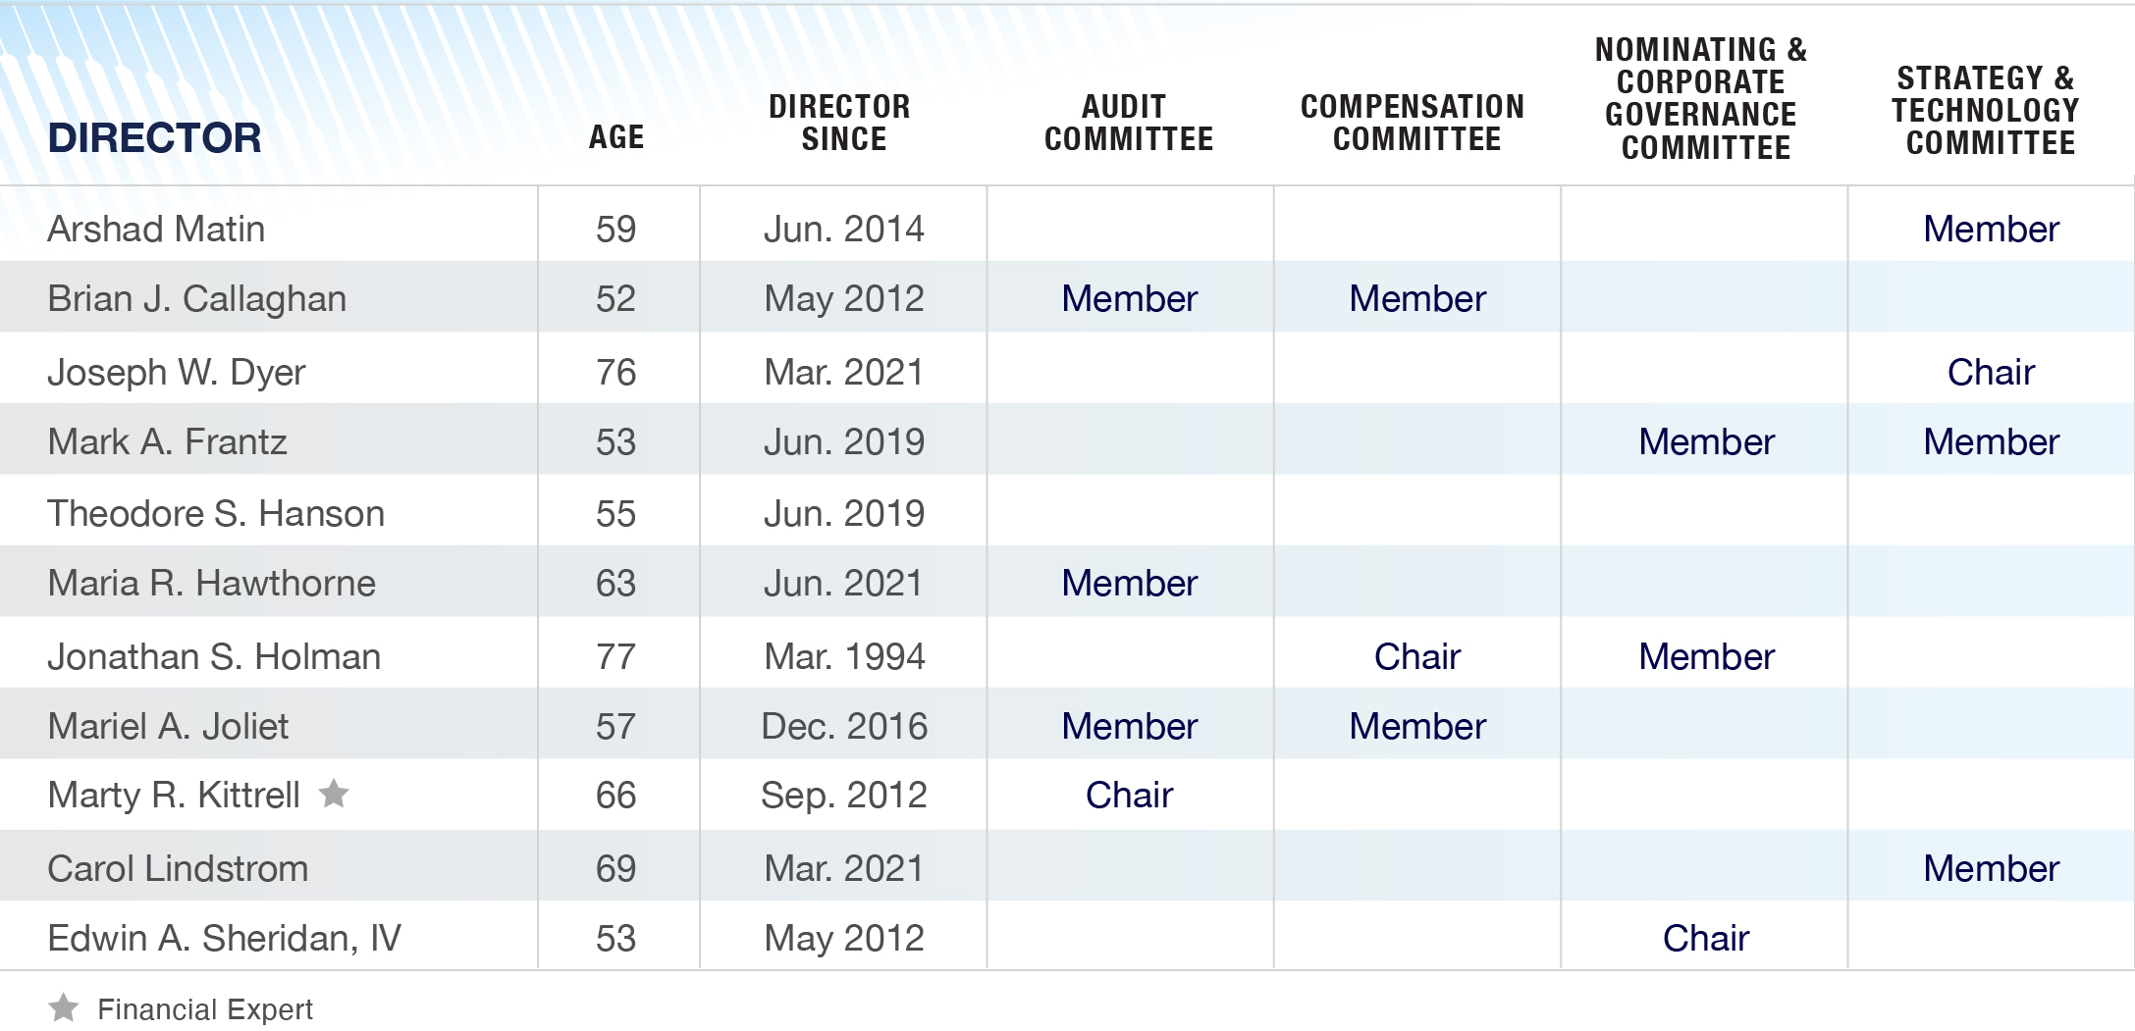Click Mark A. Frantz's Nominating Member cell

tap(1706, 441)
